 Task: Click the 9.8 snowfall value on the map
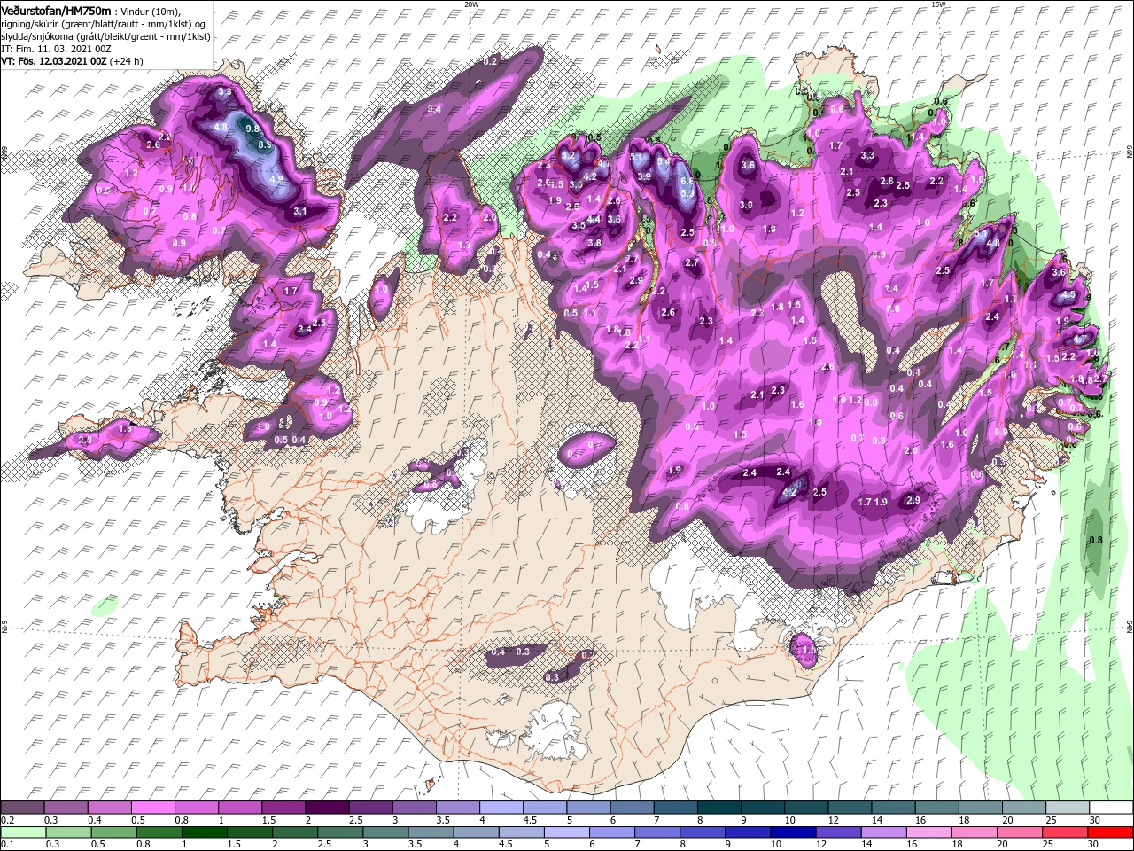[252, 129]
